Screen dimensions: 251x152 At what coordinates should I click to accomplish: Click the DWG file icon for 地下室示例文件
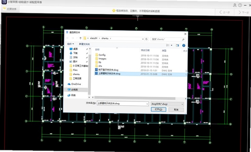pos(96,70)
